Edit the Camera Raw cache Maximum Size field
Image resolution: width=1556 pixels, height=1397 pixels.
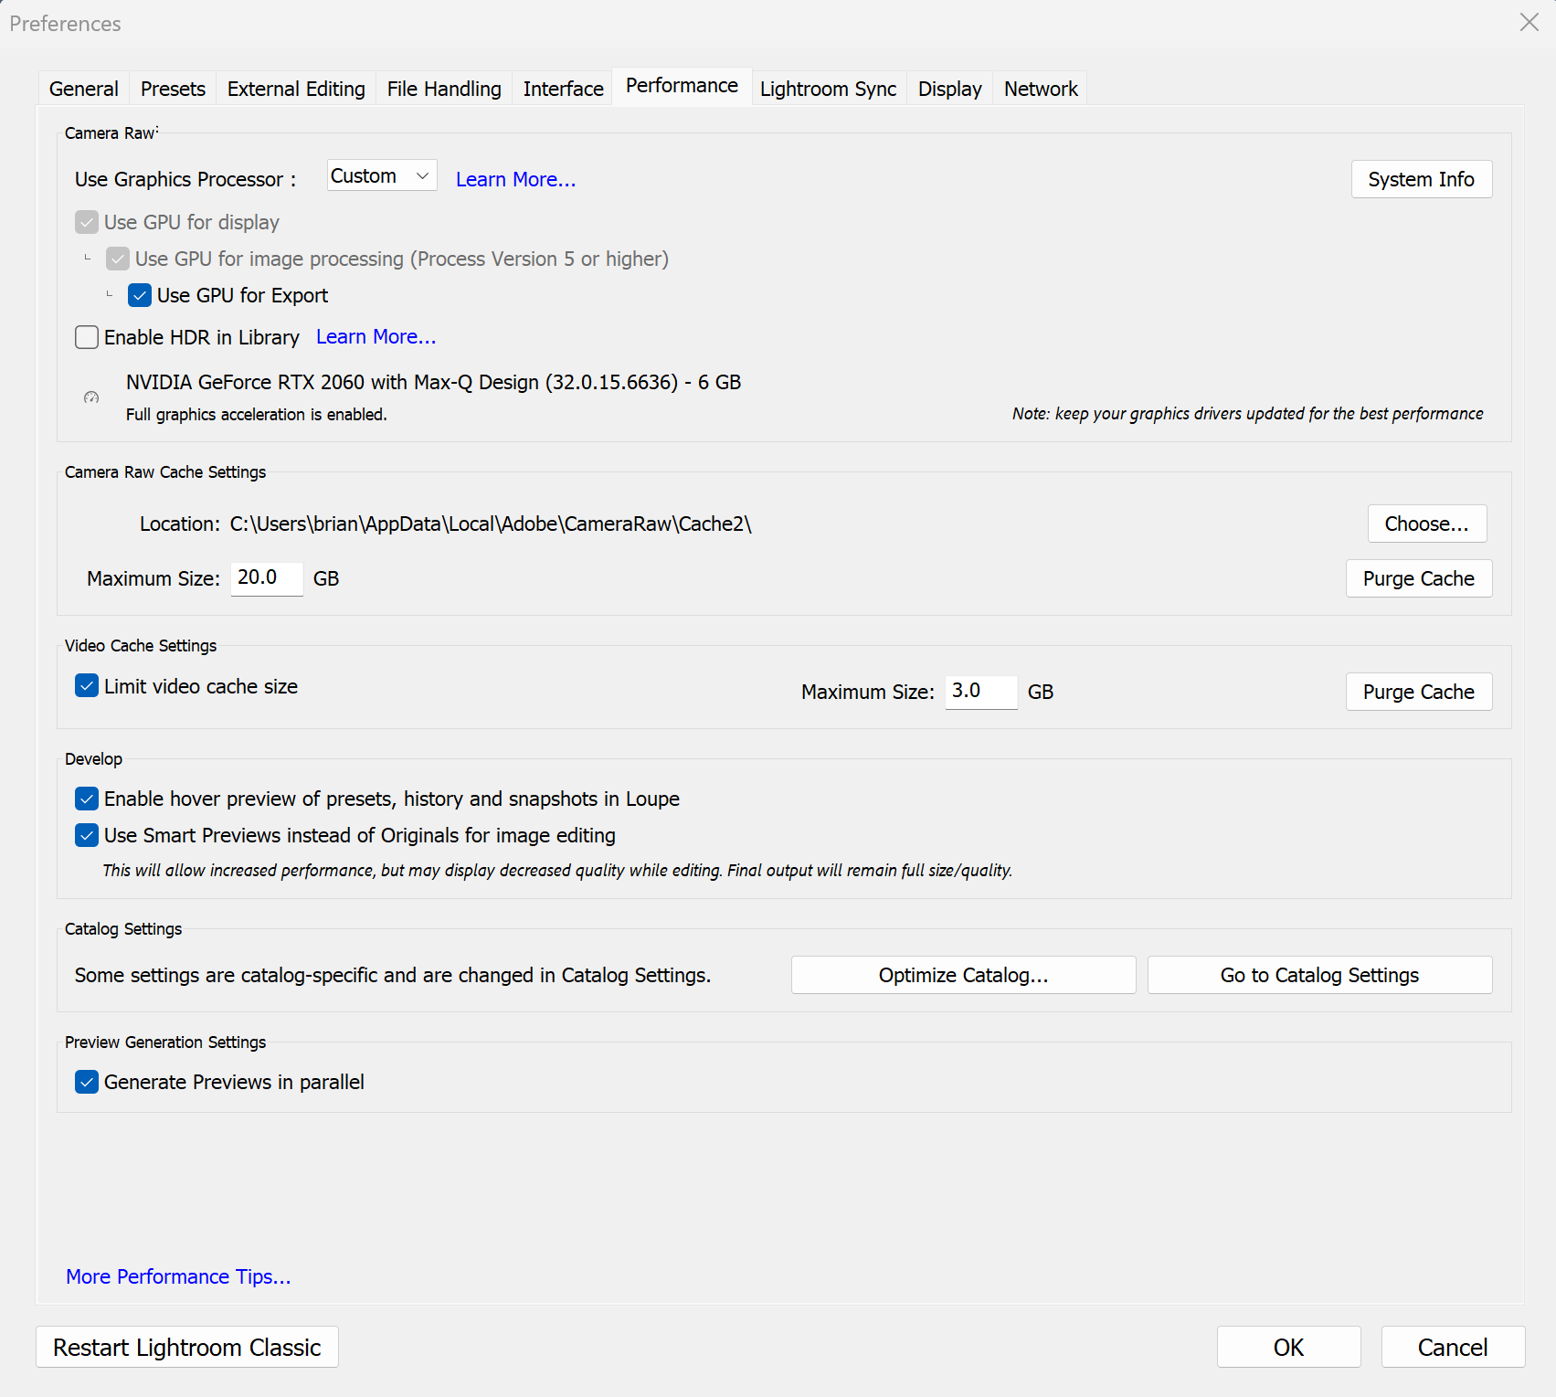tap(266, 577)
